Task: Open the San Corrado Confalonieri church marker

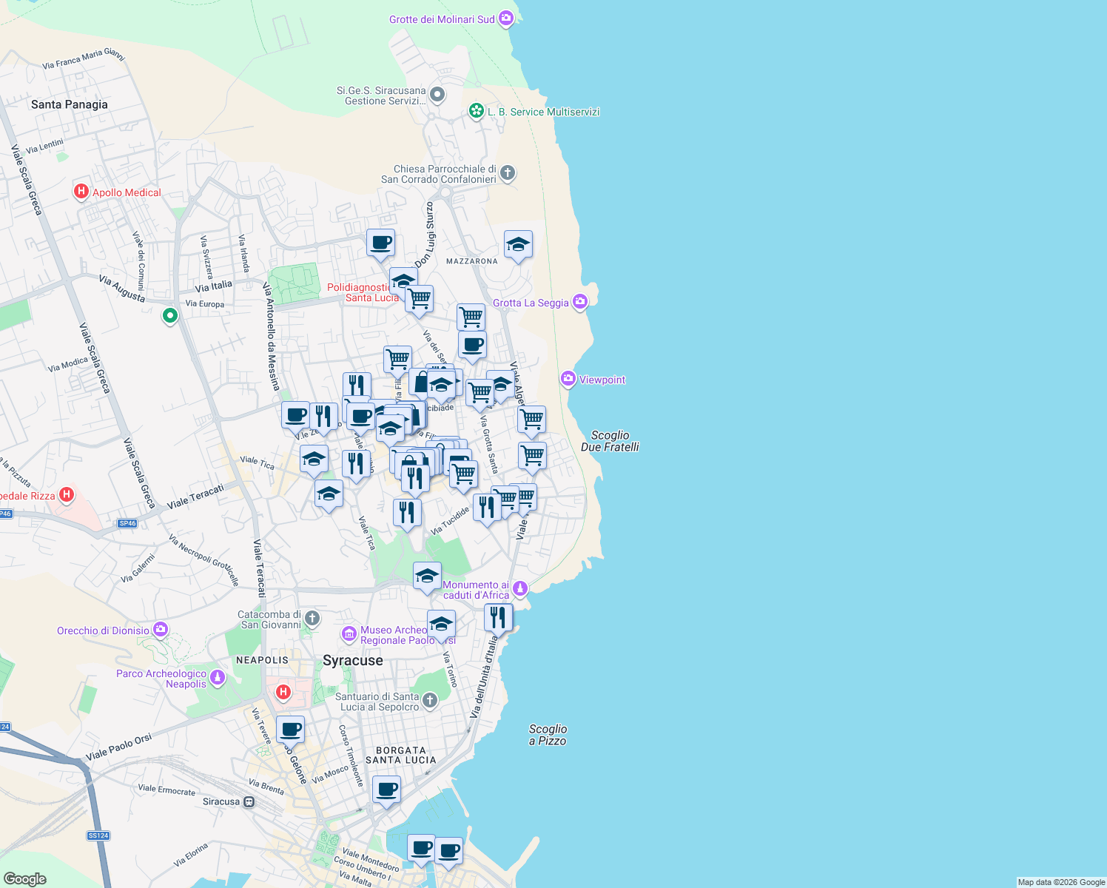Action: pos(507,174)
